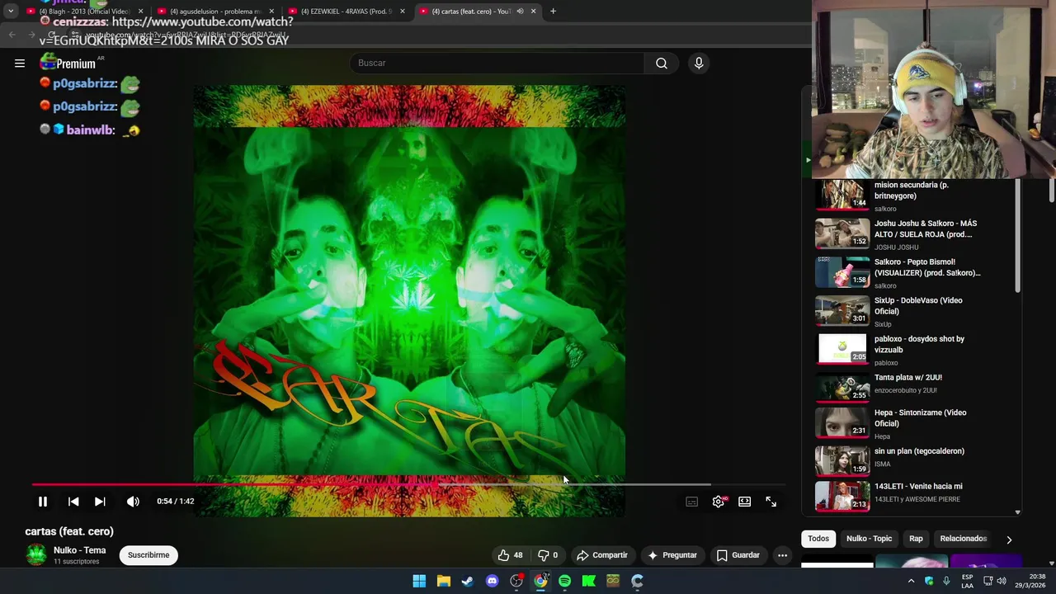Open the player settings gear
Viewport: 1056px width, 594px height.
(719, 502)
